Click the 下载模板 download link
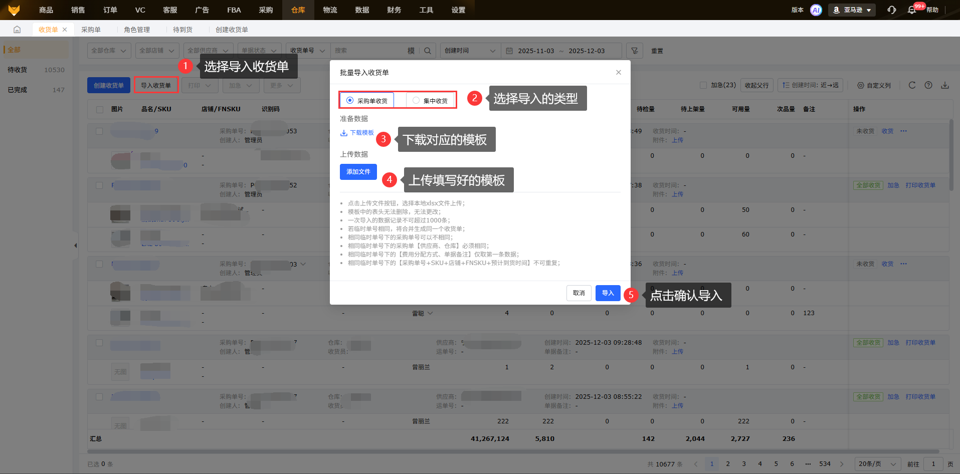Viewport: 960px width, 474px height. (357, 133)
